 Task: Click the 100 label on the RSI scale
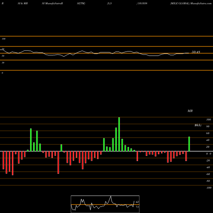(3, 39)
